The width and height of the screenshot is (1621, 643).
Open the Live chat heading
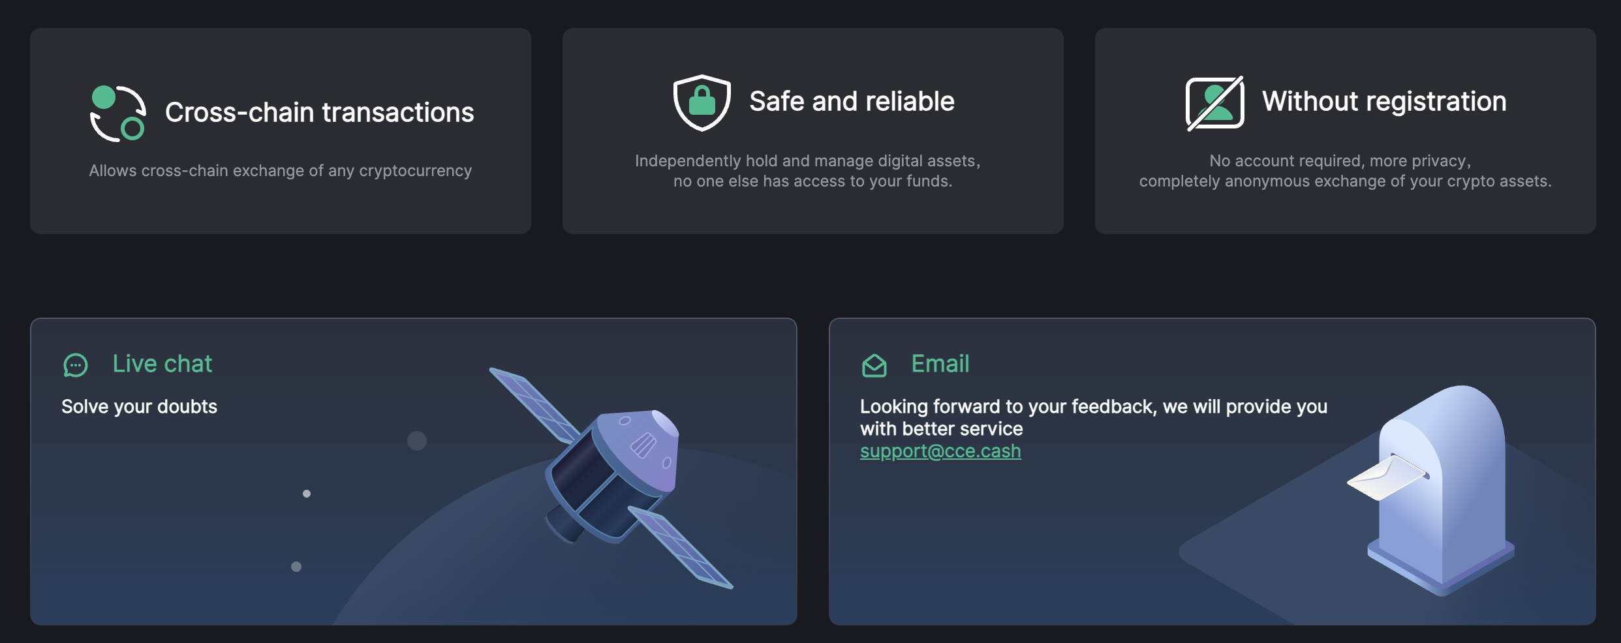162,364
